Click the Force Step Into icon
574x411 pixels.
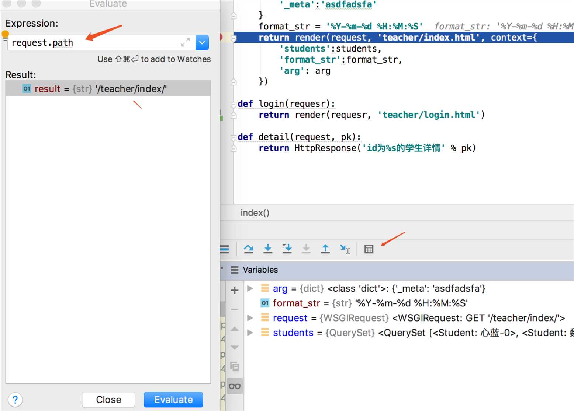(306, 249)
